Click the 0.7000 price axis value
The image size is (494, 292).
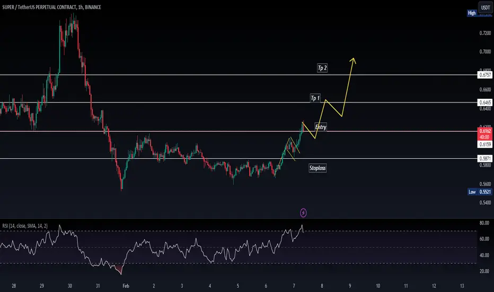(x=485, y=51)
